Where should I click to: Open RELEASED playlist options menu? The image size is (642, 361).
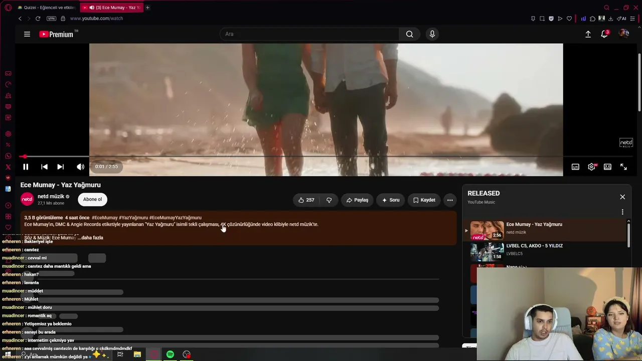pyautogui.click(x=622, y=212)
